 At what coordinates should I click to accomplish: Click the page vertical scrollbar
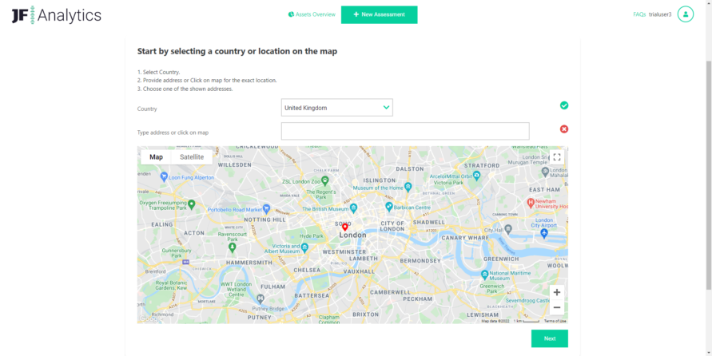point(708,175)
